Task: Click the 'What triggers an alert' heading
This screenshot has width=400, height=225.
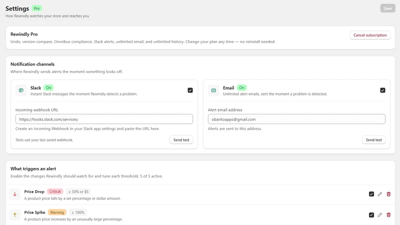Action: pyautogui.click(x=33, y=168)
